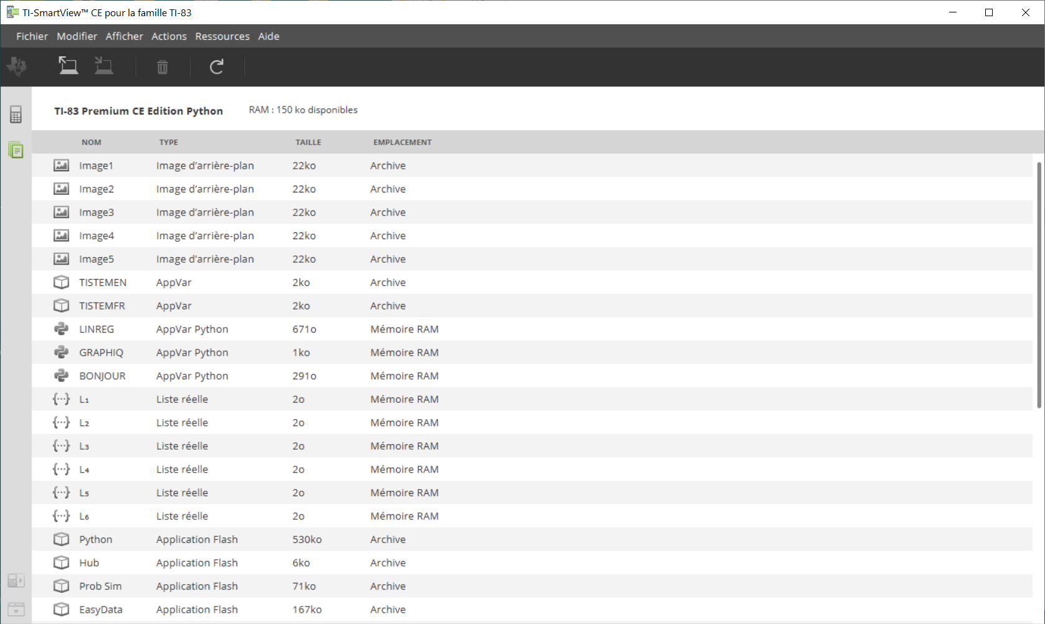Open the calculator view in the sidebar

pos(16,114)
